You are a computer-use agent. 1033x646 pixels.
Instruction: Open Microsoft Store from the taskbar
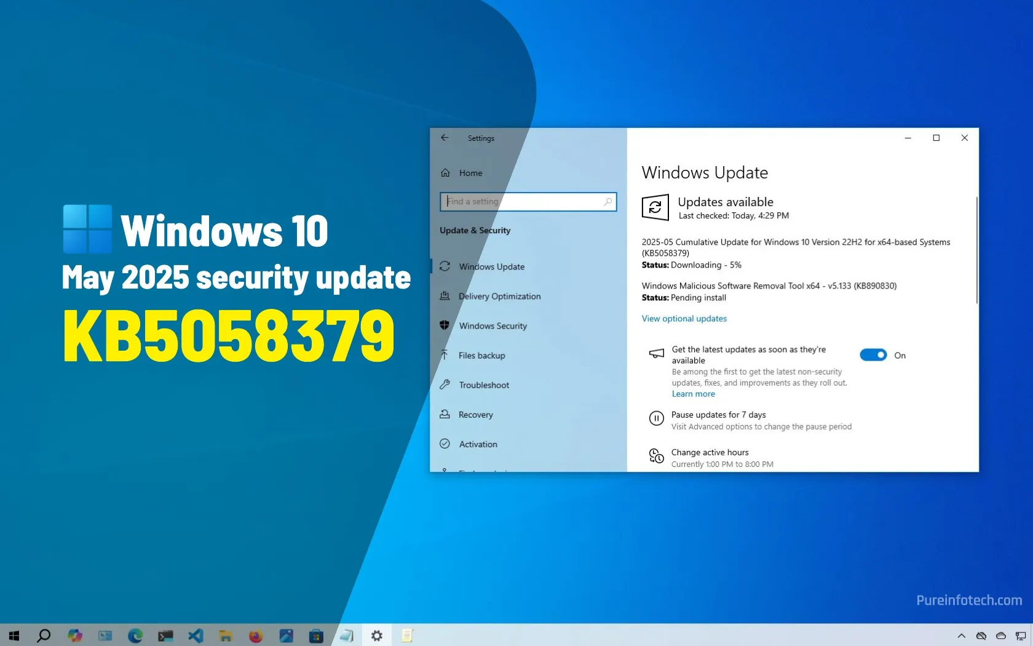pyautogui.click(x=316, y=636)
